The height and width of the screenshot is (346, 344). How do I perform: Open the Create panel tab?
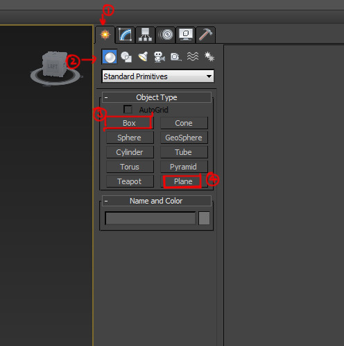coord(105,35)
